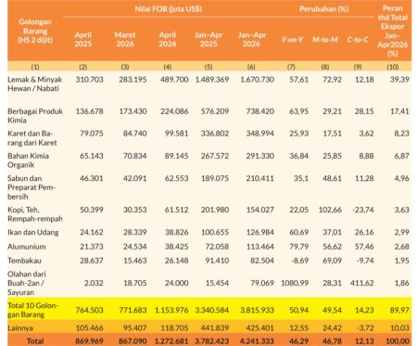Click the C-to-C value '-23,74'
The width and height of the screenshot is (417, 346).
[362, 210]
